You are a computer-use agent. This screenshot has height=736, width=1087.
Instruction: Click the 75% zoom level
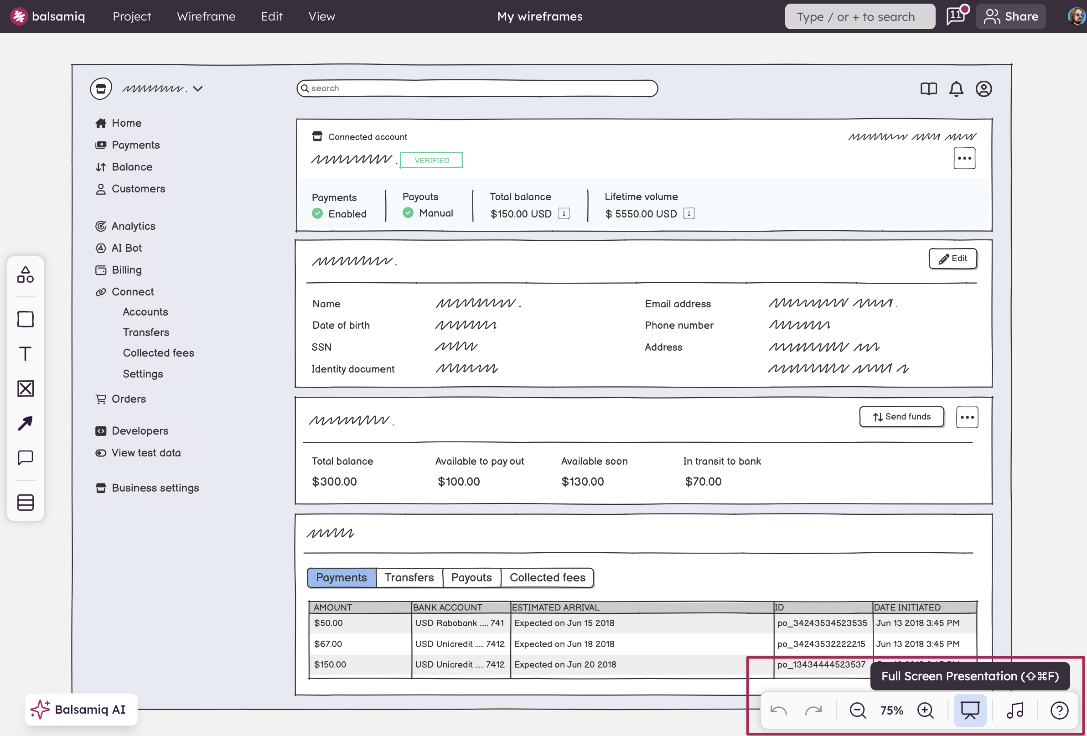click(x=891, y=710)
